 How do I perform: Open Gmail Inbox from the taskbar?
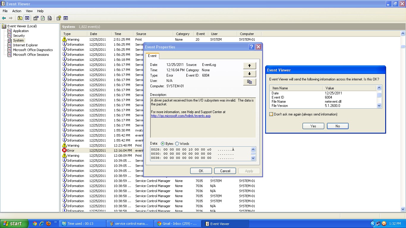click(x=177, y=224)
